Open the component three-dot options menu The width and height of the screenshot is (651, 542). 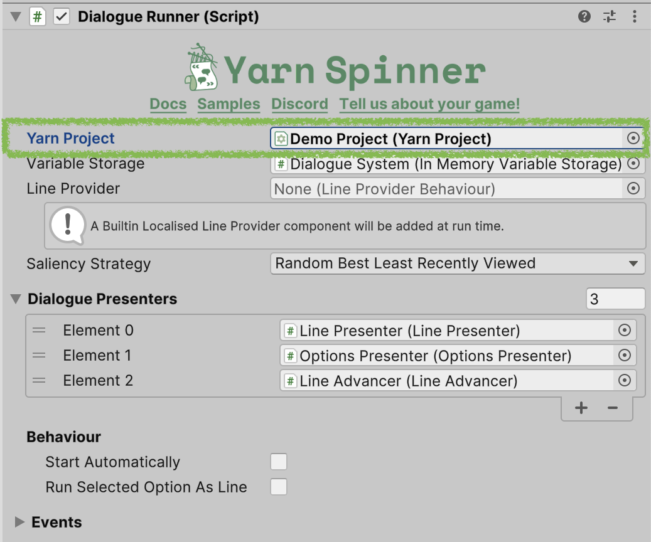pos(635,17)
